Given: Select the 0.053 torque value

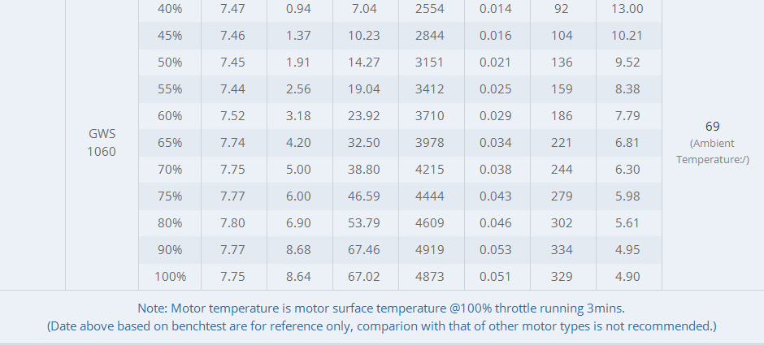Looking at the screenshot, I should tap(496, 250).
